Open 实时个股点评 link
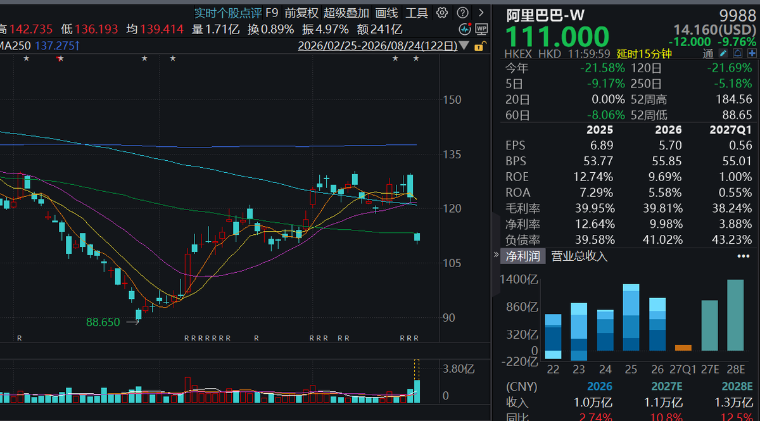Image resolution: width=760 pixels, height=421 pixels. tap(227, 13)
